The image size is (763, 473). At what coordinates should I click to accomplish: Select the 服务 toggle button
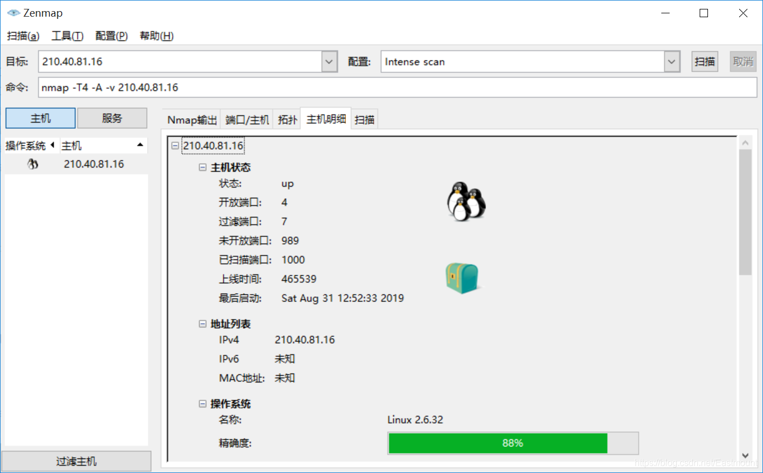(112, 118)
